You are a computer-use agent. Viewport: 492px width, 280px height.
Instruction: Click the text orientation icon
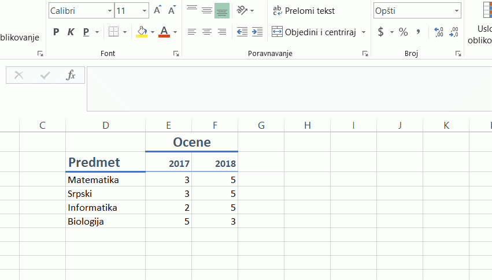pos(242,10)
